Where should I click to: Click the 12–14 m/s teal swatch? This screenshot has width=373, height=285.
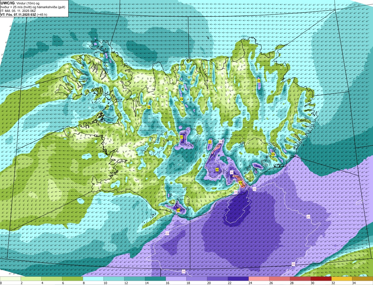[135, 279]
